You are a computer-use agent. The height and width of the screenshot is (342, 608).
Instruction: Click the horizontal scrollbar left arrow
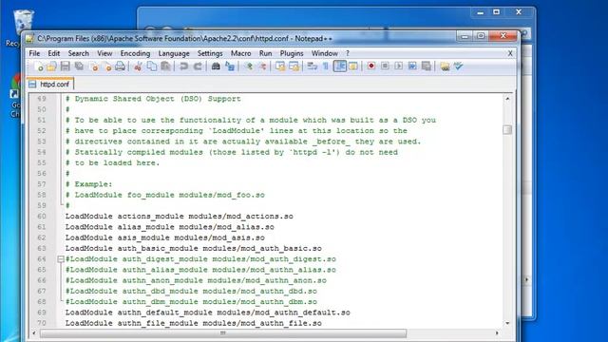click(x=34, y=333)
